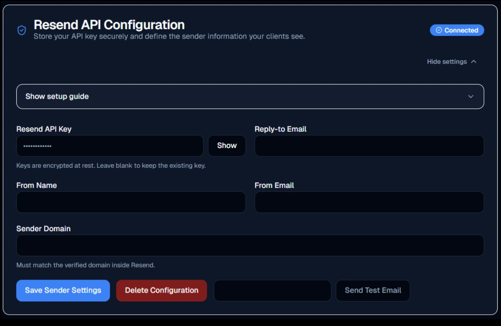Click the Resend API Configuration heading
Viewport: 501px width, 326px height.
pyautogui.click(x=109, y=25)
